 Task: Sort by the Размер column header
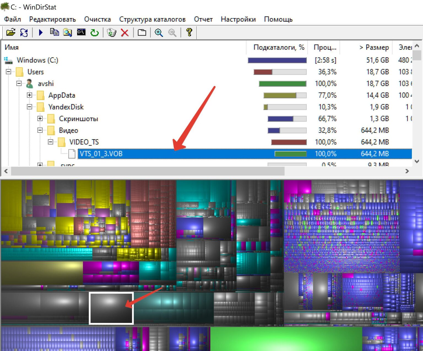(x=366, y=47)
